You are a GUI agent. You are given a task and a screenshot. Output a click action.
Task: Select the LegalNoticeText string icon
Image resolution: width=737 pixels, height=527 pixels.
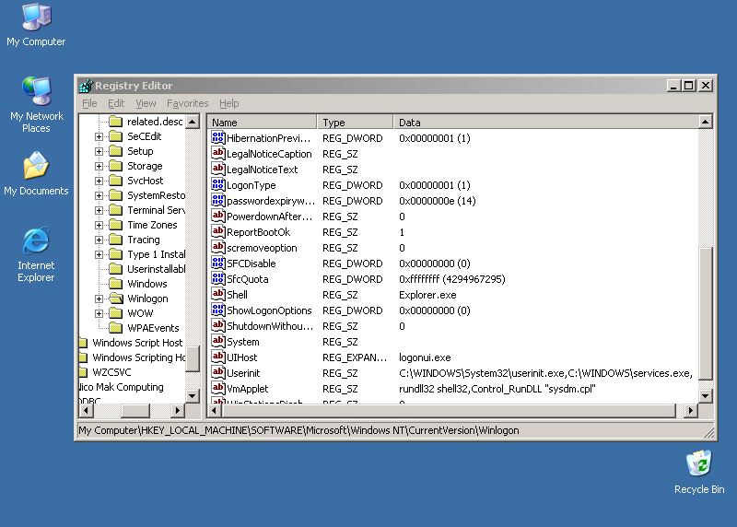(217, 170)
